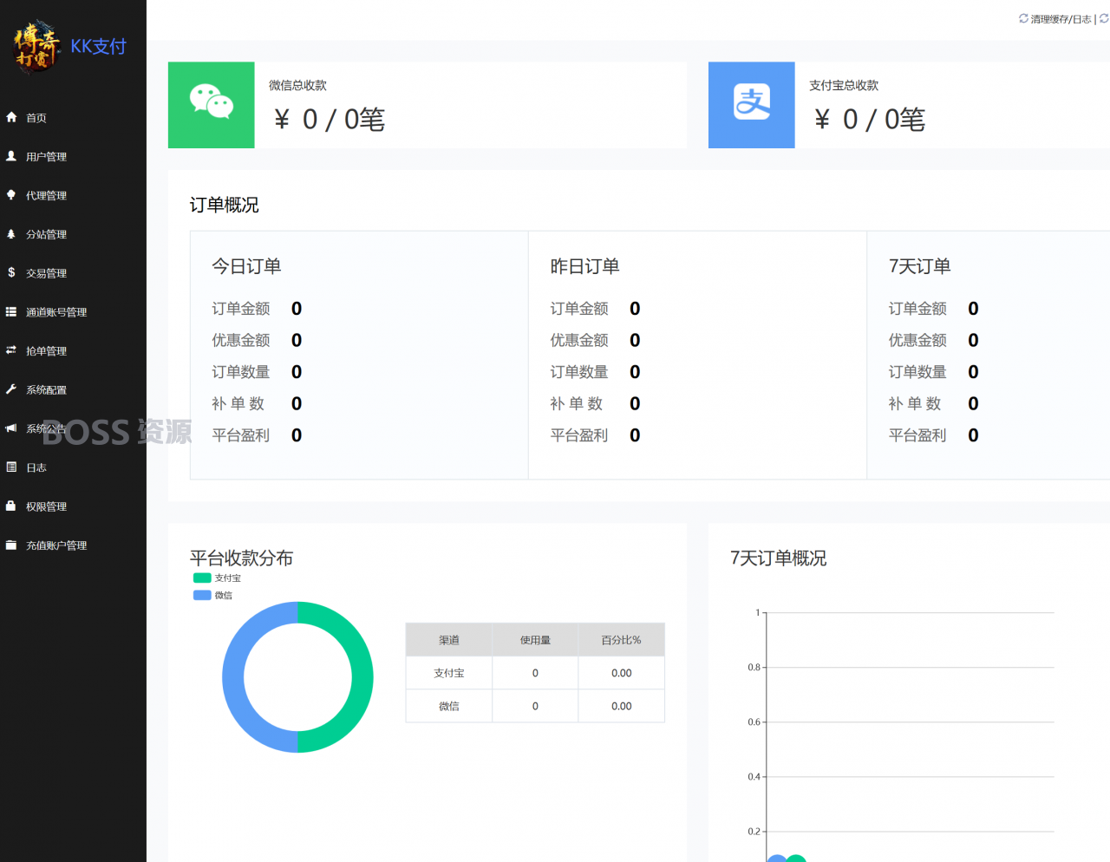Click the 渠道 table header
Viewport: 1110px width, 862px height.
449,640
